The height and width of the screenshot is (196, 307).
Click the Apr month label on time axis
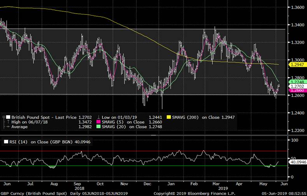click(239, 184)
